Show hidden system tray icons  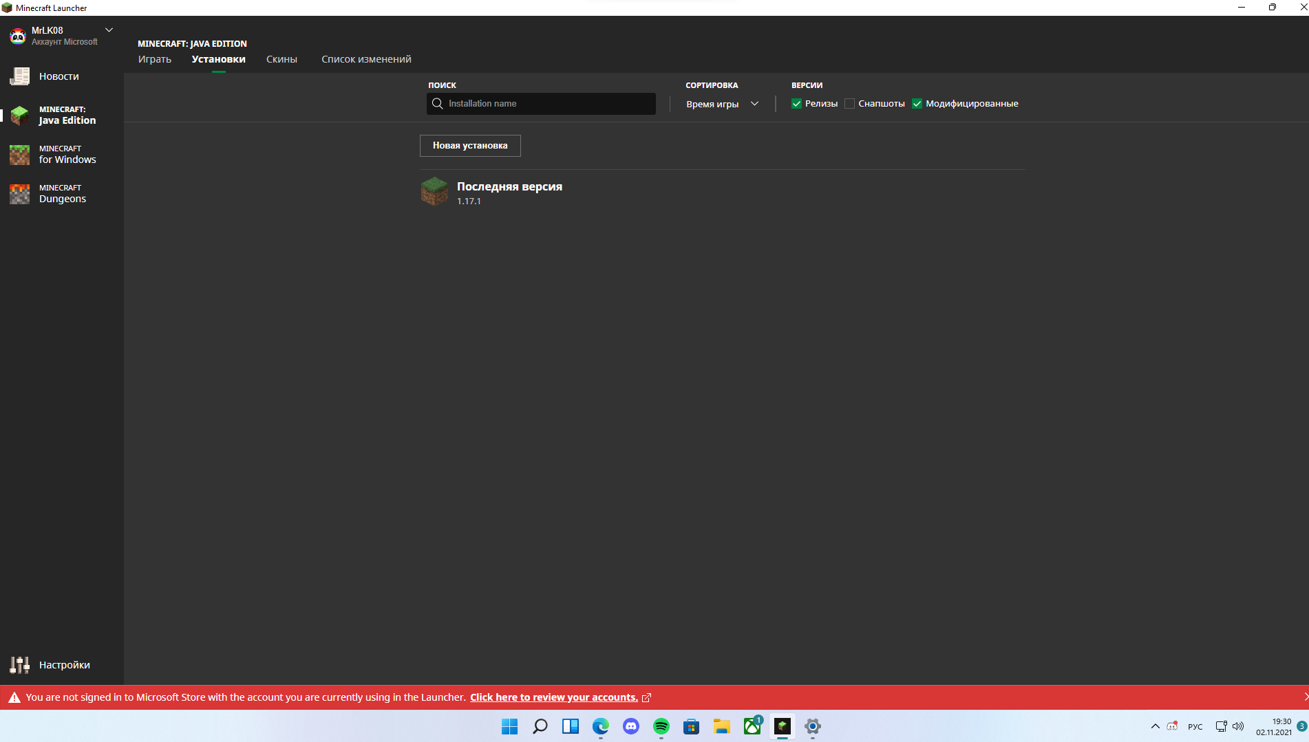coord(1156,726)
